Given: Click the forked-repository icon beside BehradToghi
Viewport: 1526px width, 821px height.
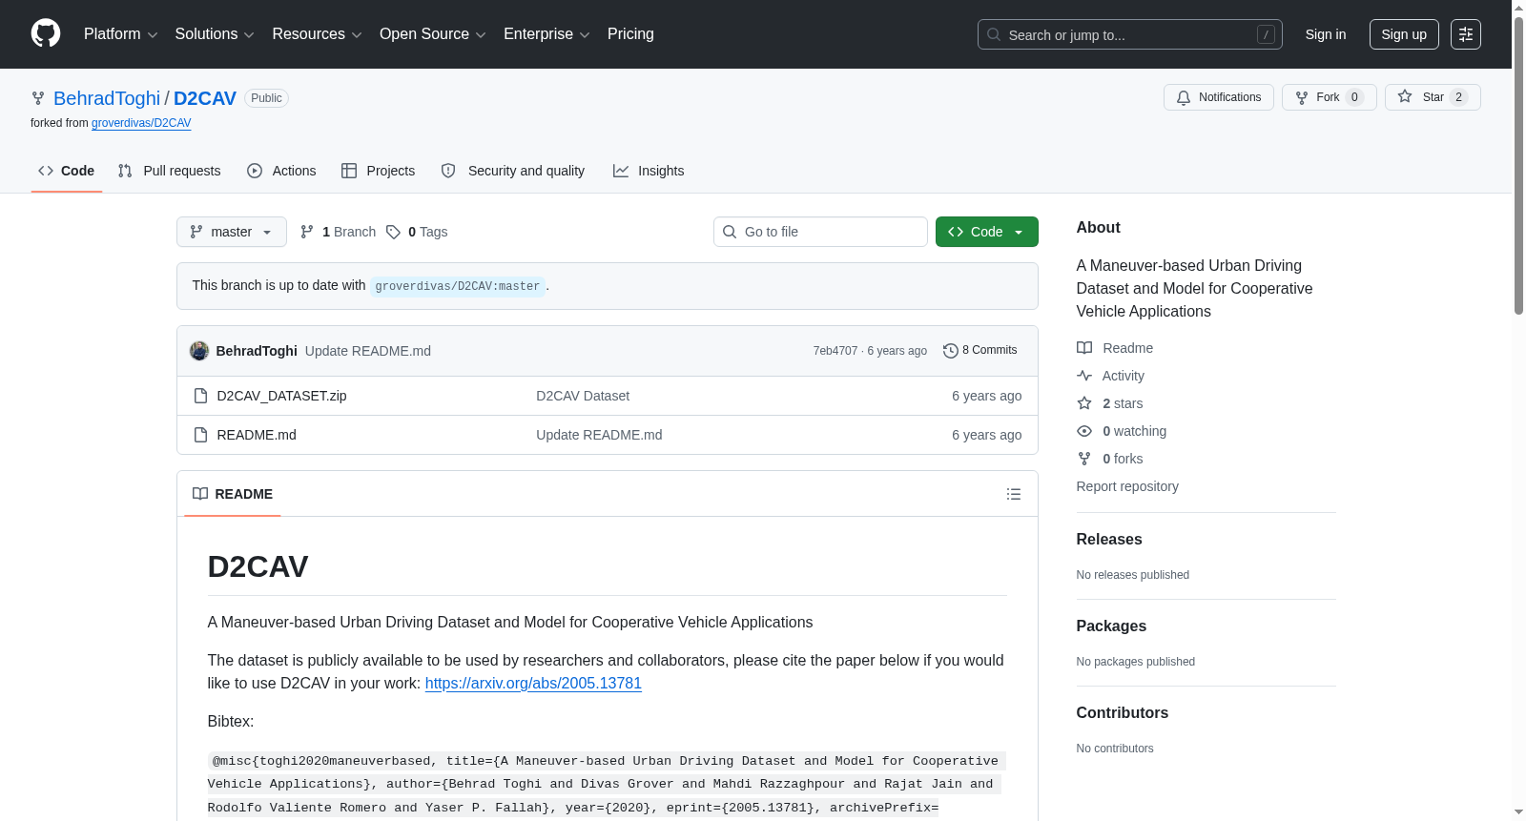Looking at the screenshot, I should point(38,98).
